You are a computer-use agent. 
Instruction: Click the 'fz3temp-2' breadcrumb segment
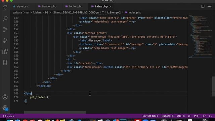[x=114, y=12]
